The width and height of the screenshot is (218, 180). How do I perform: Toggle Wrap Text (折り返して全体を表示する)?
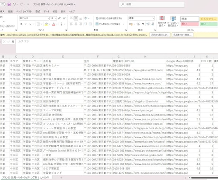point(109,18)
